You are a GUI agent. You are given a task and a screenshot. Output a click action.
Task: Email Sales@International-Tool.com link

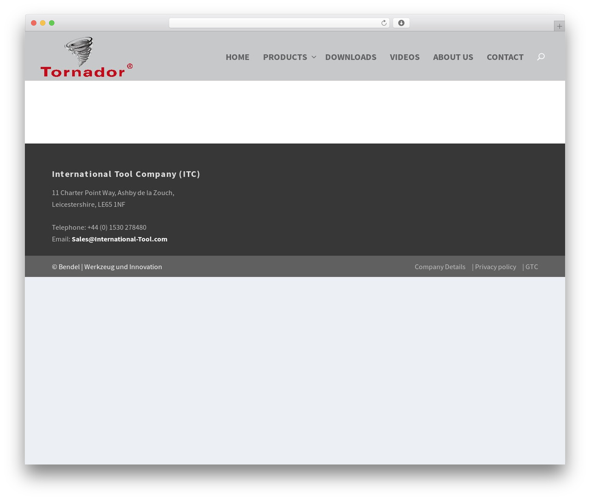pos(119,239)
